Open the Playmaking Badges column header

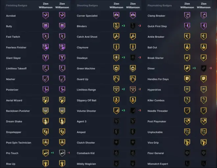click(x=159, y=6)
